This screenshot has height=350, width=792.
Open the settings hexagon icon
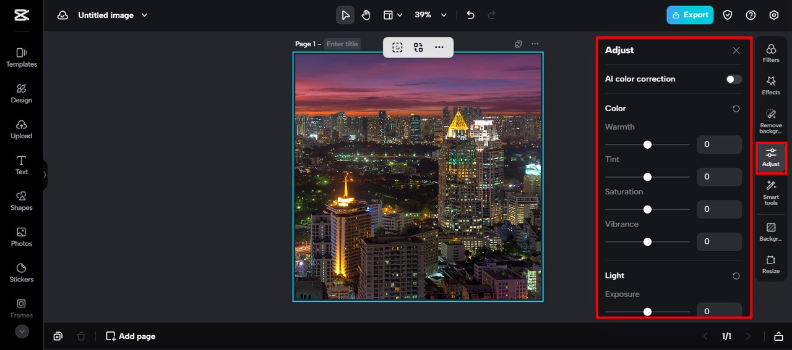pos(773,15)
